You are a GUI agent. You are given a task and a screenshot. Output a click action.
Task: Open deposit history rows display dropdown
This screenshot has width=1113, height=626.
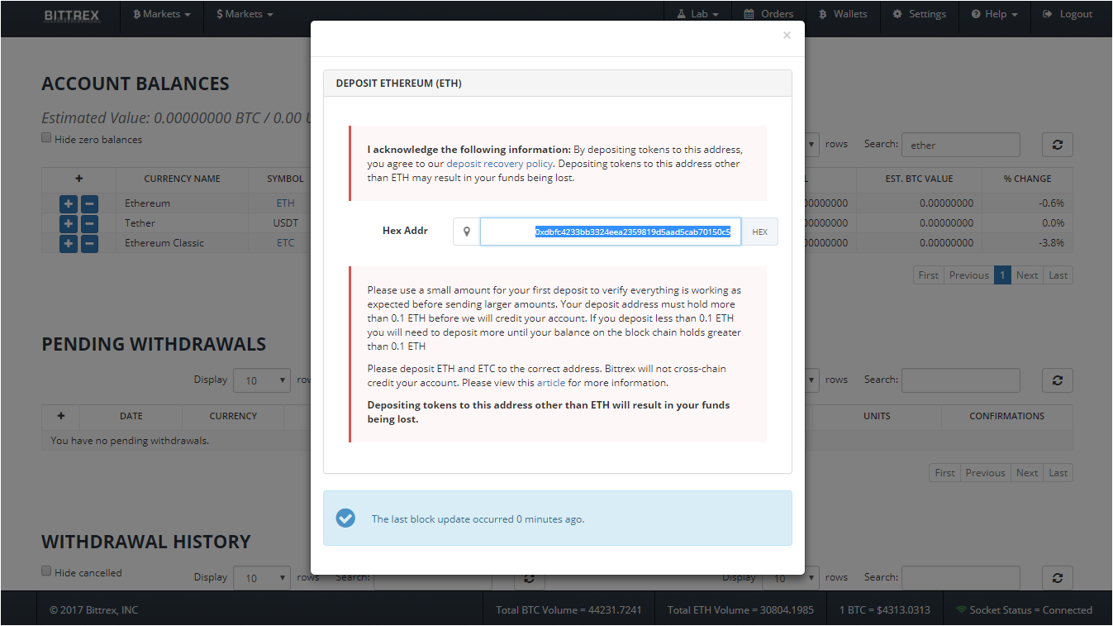791,578
